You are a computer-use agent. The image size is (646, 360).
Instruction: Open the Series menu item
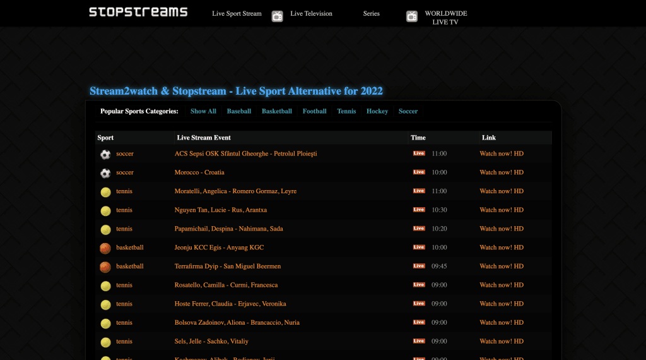[371, 14]
